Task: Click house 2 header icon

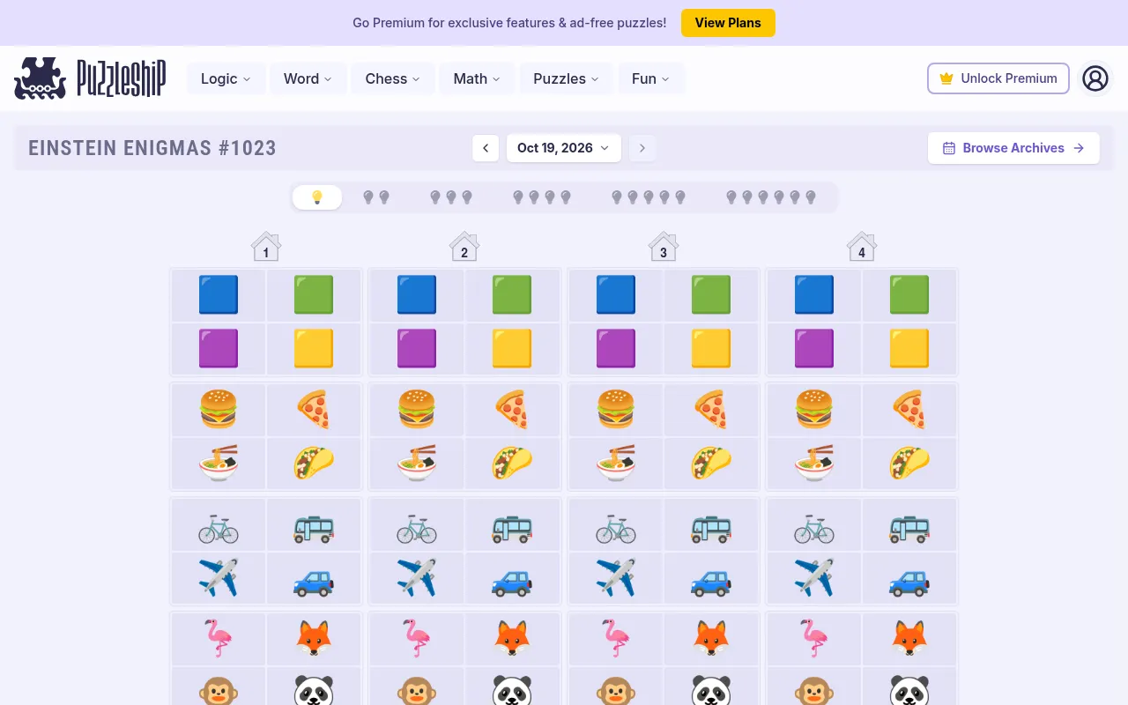Action: click(x=464, y=247)
